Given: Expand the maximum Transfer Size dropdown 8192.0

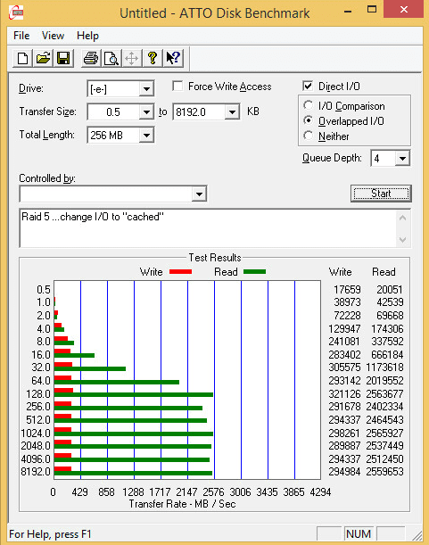Looking at the screenshot, I should (232, 111).
